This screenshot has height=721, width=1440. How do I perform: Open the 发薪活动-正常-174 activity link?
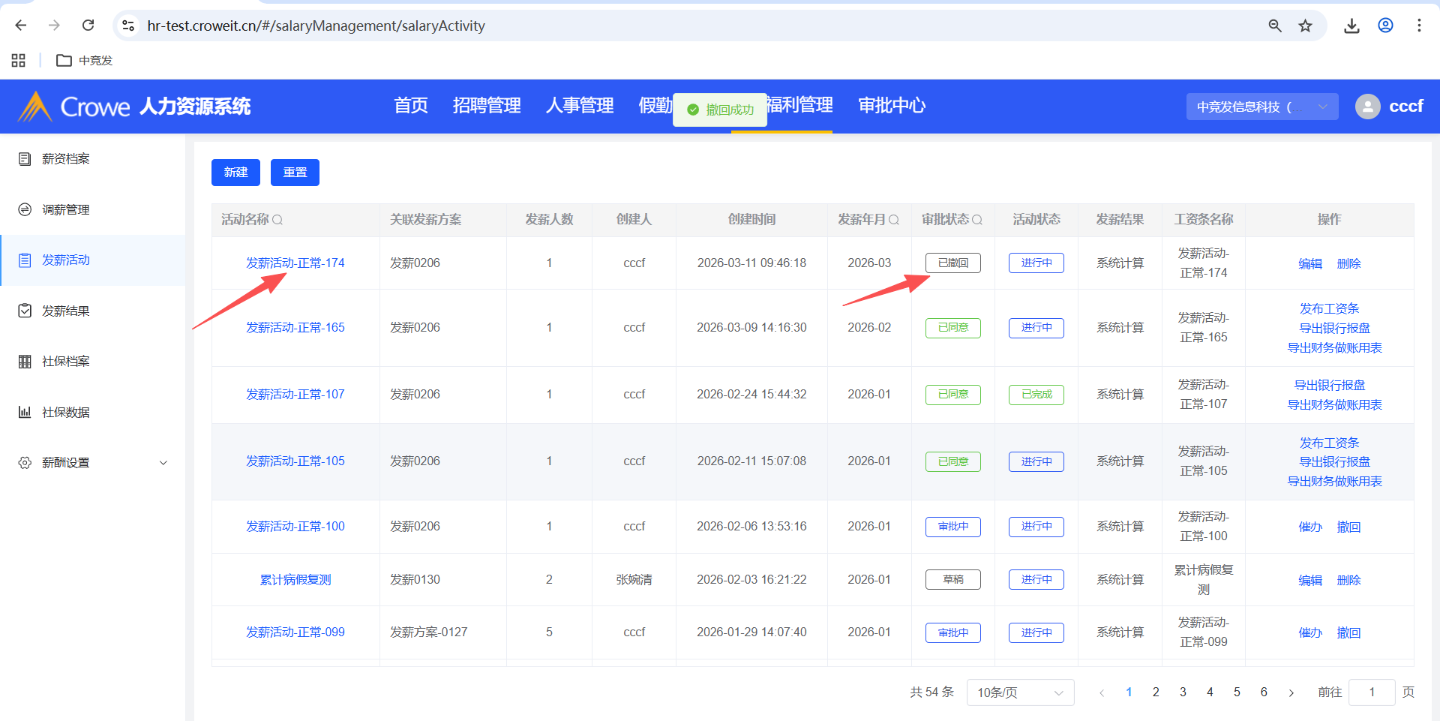click(295, 263)
